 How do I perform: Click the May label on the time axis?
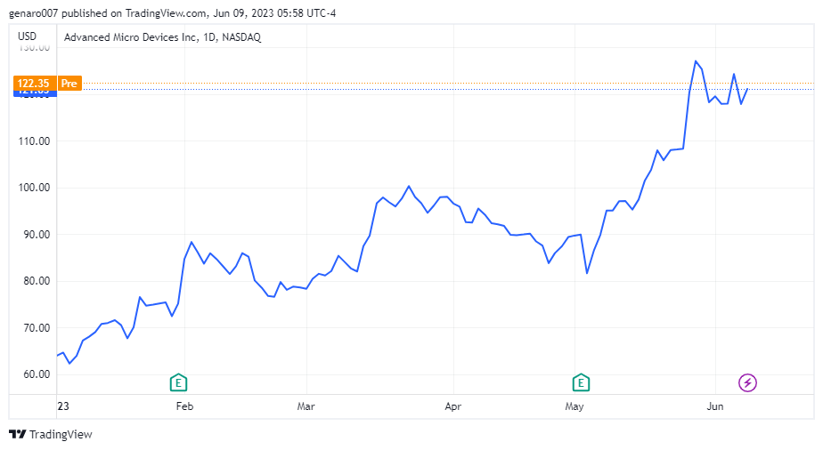pyautogui.click(x=574, y=406)
